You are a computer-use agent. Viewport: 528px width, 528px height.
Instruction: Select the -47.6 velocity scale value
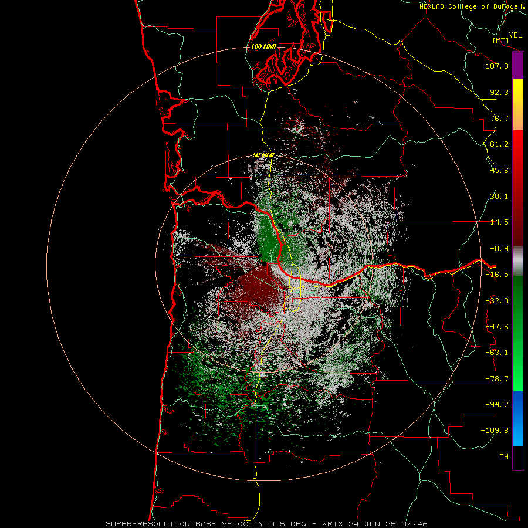pos(497,327)
